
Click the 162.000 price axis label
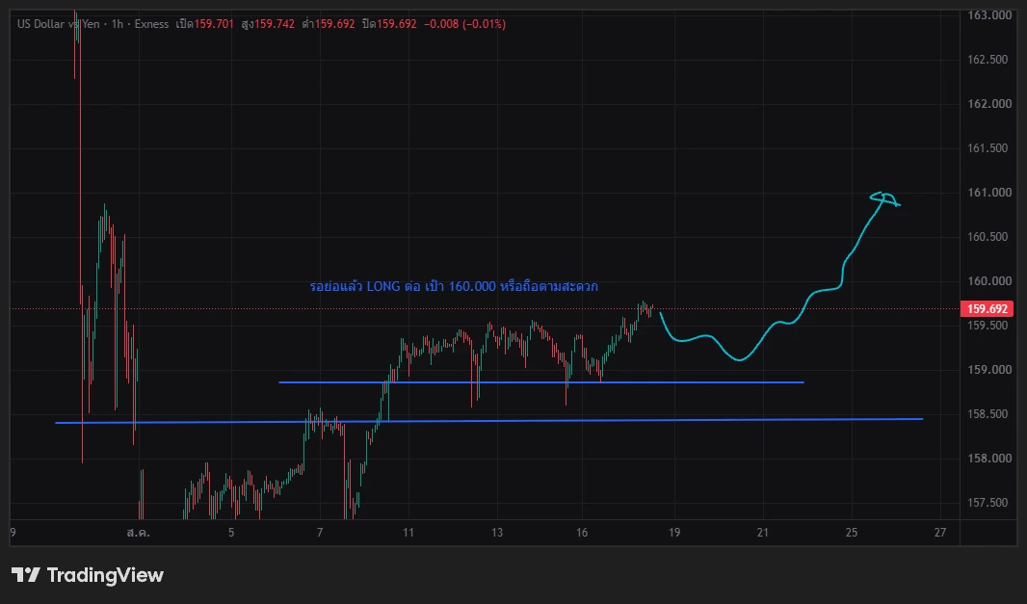989,103
